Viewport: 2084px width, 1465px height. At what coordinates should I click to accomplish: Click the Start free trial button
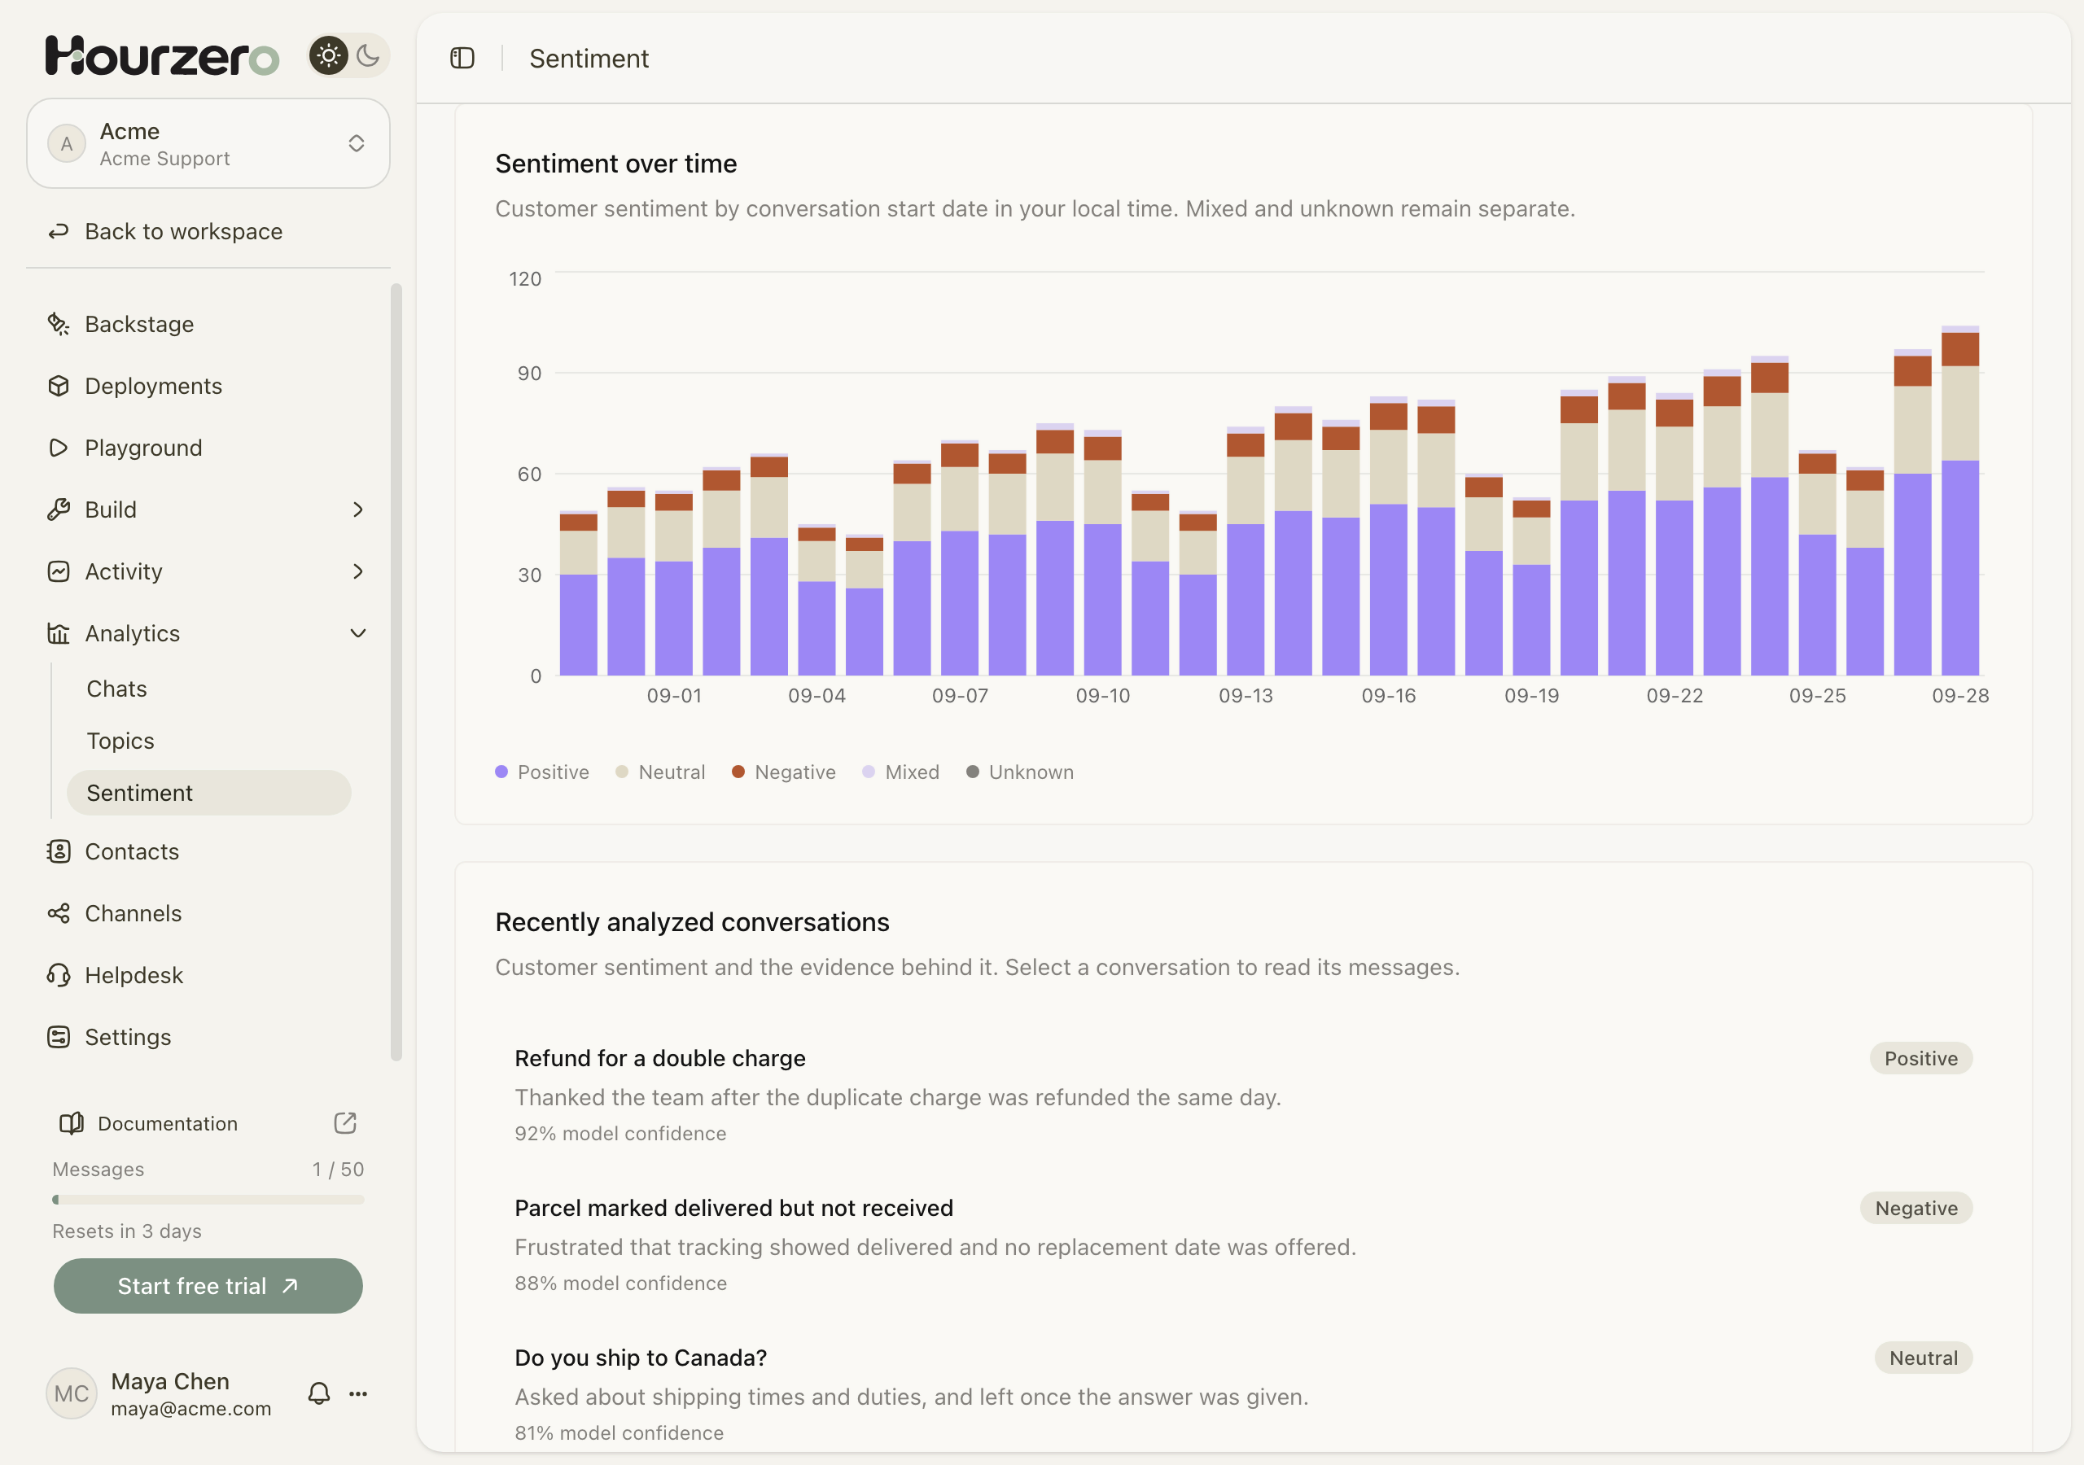[208, 1285]
